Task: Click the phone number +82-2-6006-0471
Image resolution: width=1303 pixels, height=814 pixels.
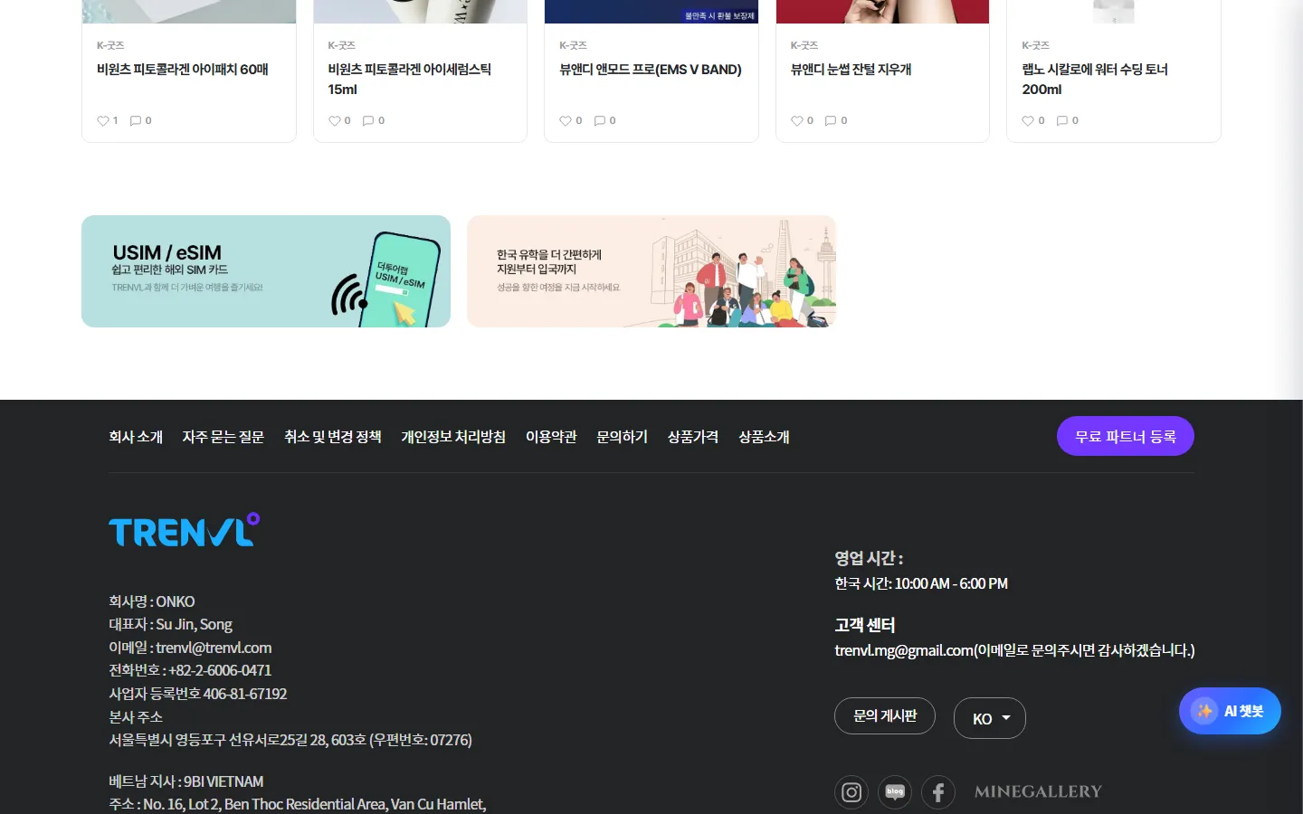Action: coord(220,670)
